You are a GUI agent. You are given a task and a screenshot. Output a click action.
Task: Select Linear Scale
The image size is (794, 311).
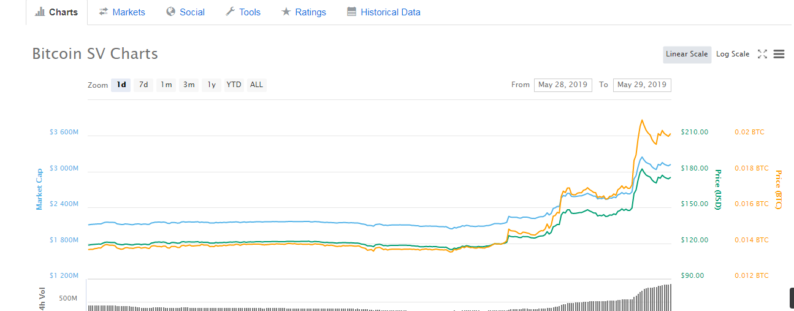687,54
